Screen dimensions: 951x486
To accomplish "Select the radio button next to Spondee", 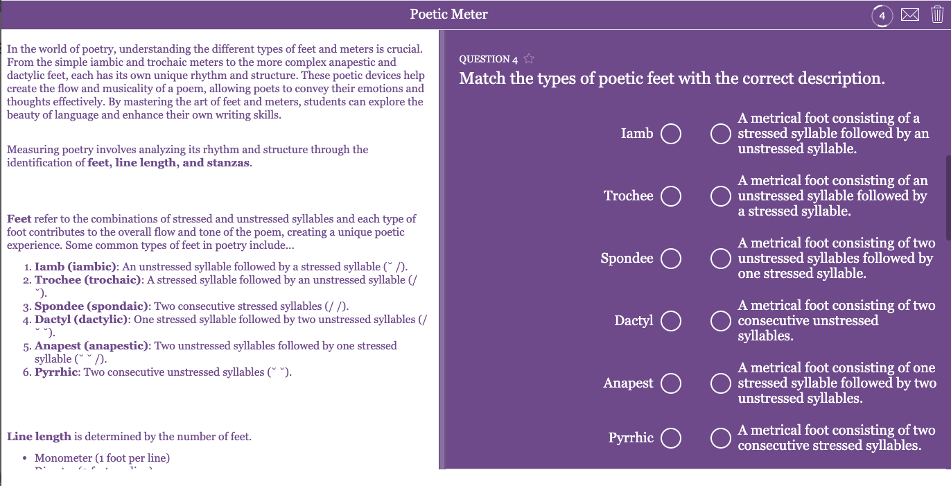I will [x=670, y=258].
